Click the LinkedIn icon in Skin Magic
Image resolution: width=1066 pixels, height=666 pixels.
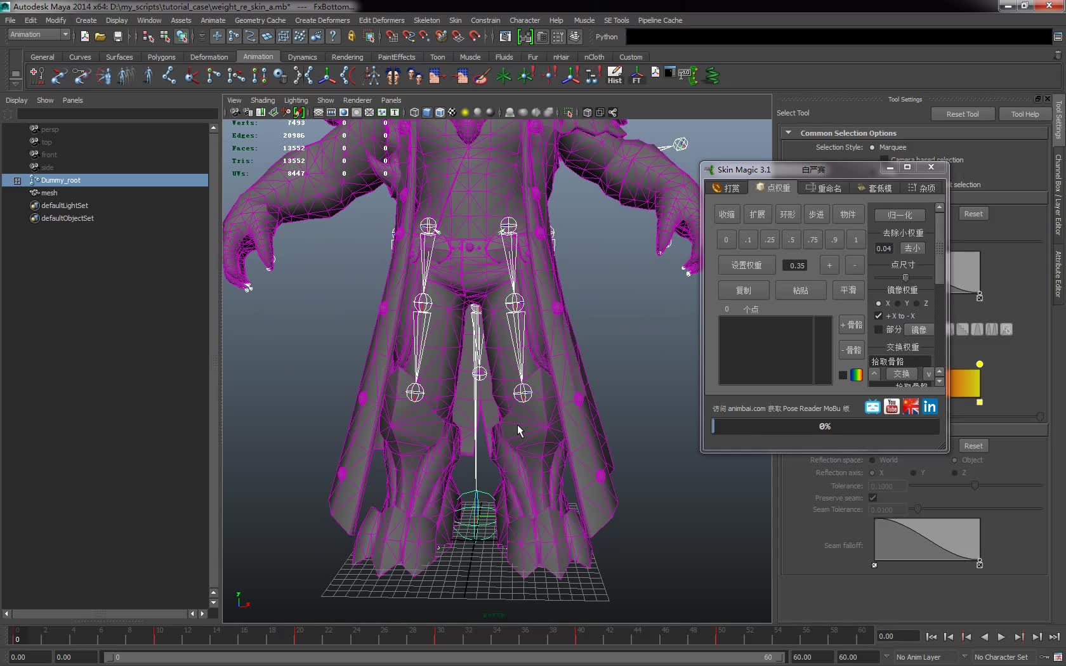(x=930, y=407)
